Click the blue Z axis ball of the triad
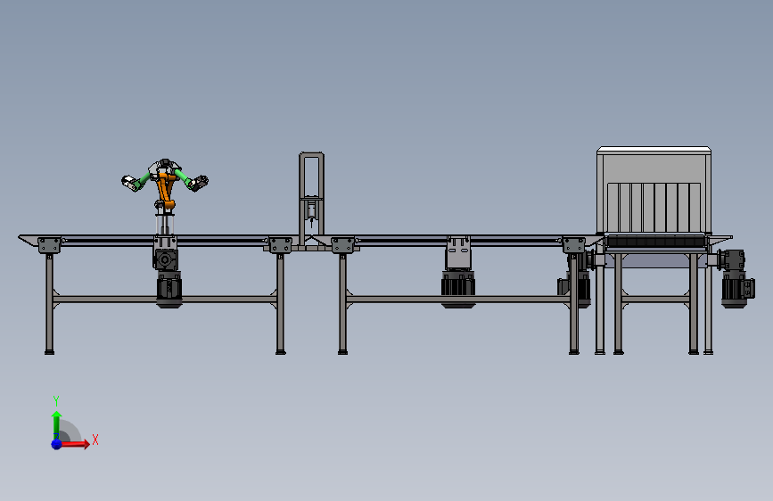The height and width of the screenshot is (501, 773). click(57, 444)
